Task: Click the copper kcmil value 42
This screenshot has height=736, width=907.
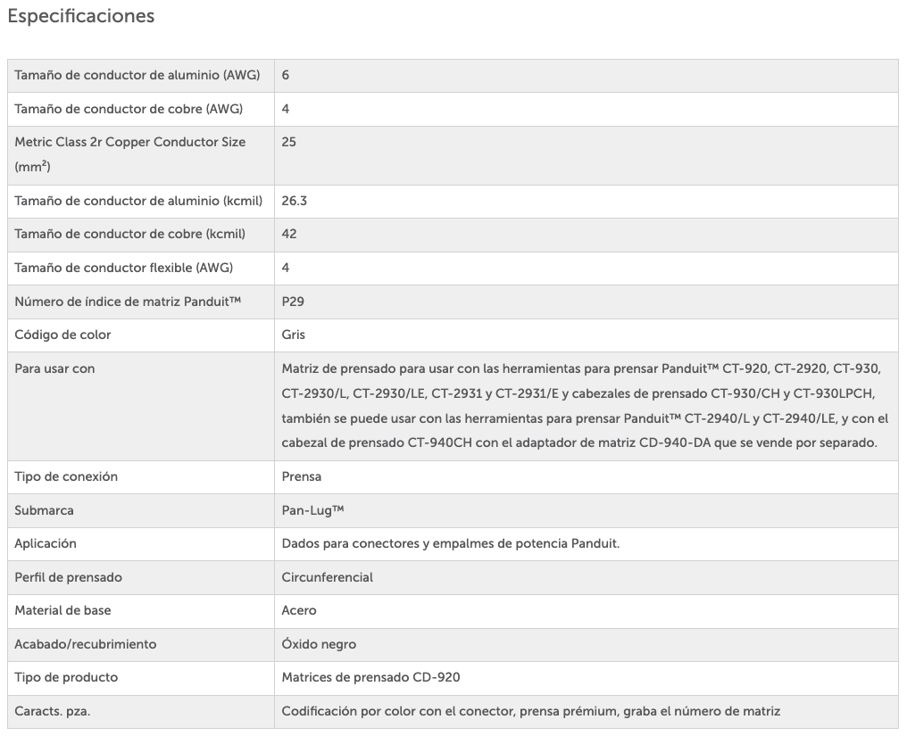Action: (289, 234)
